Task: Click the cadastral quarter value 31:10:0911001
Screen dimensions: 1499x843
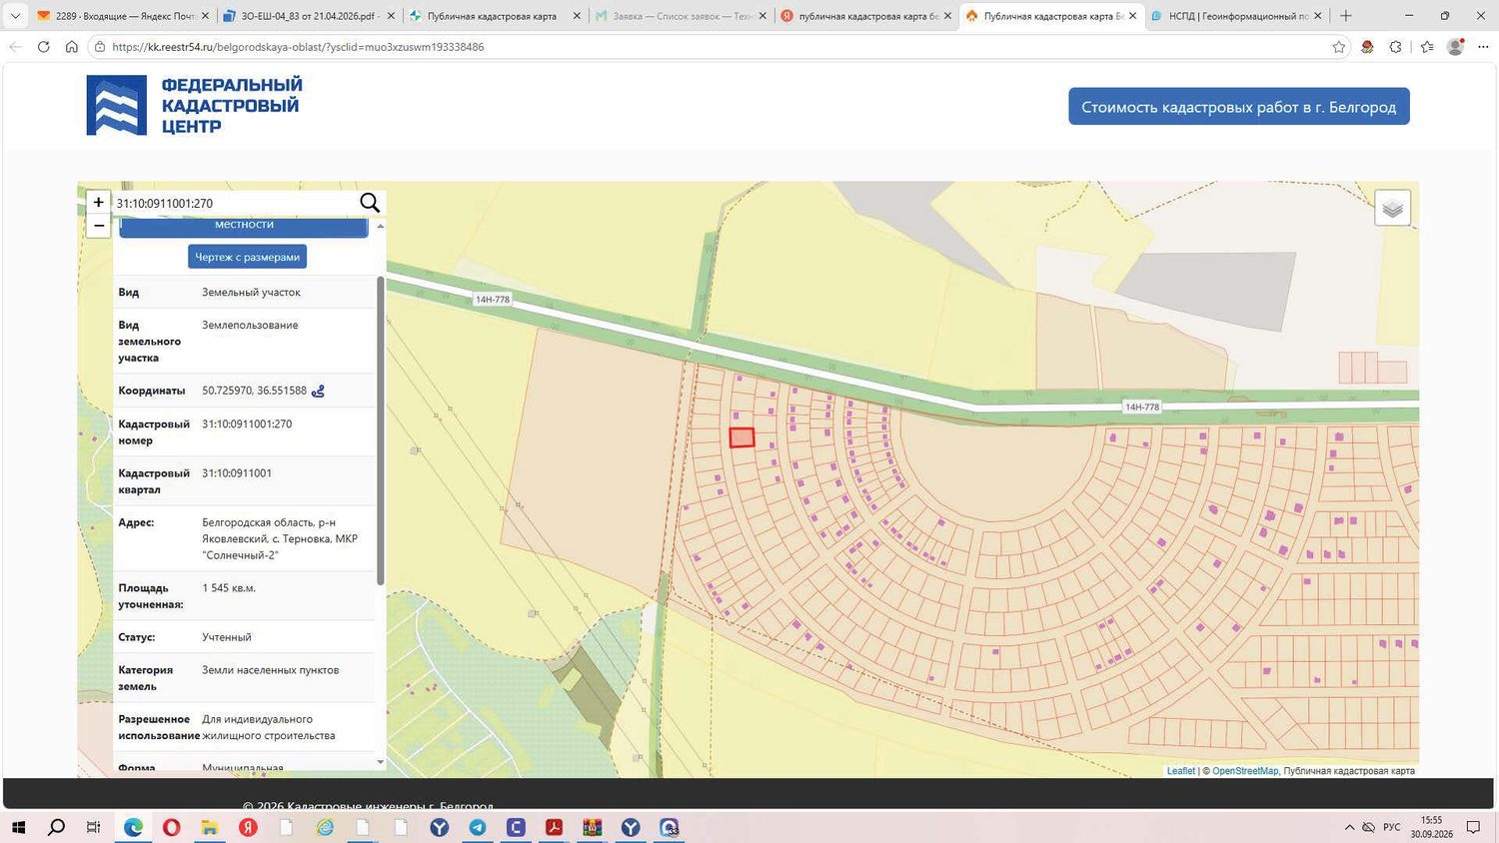Action: (237, 473)
